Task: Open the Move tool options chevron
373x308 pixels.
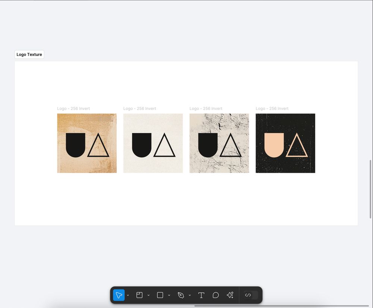Action: [x=128, y=295]
